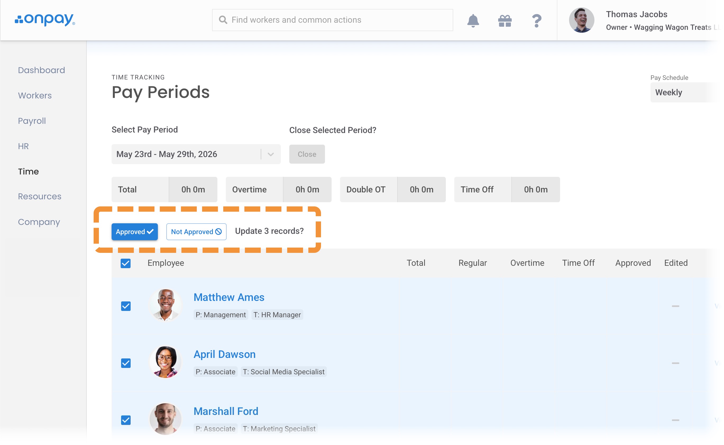Uncheck Marshall Ford row checkbox

click(x=126, y=420)
